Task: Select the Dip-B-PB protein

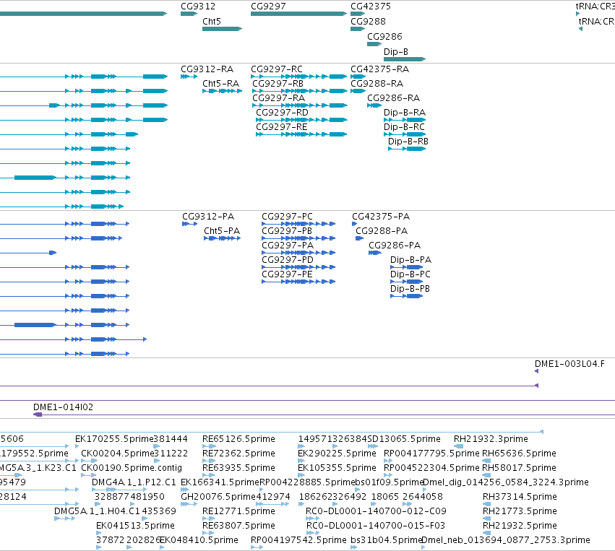Action: 406,296
